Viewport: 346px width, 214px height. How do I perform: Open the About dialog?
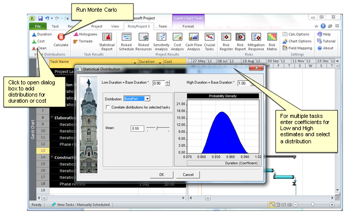point(325,48)
